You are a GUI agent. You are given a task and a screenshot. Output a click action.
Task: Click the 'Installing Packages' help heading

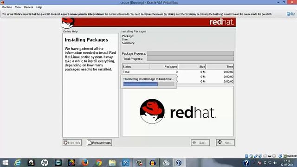(x=86, y=40)
